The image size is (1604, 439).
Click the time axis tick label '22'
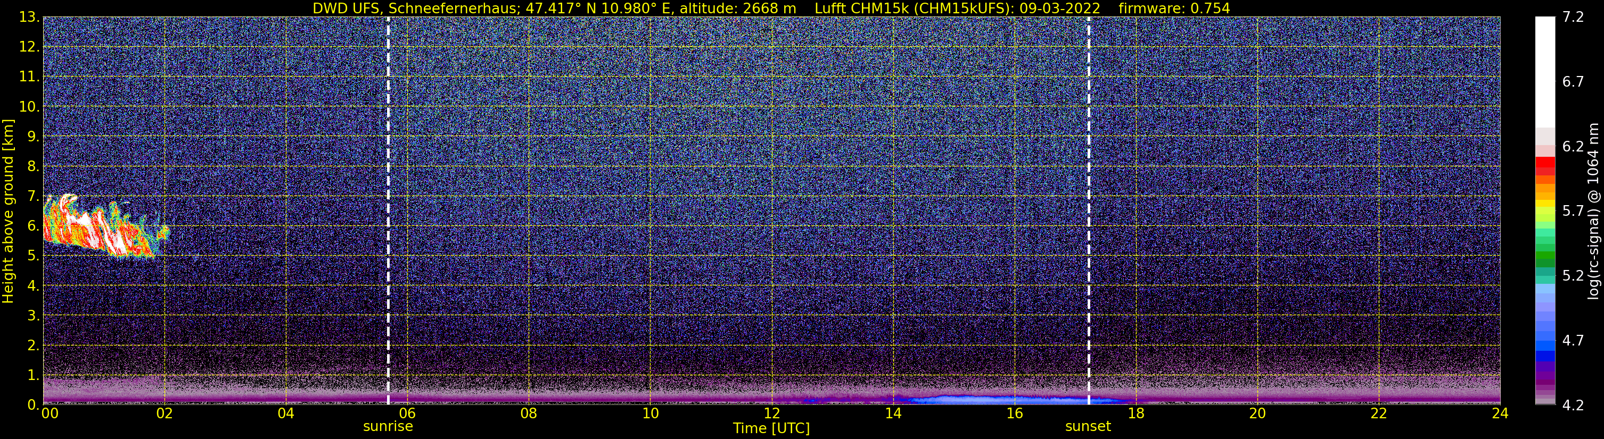click(x=1379, y=413)
